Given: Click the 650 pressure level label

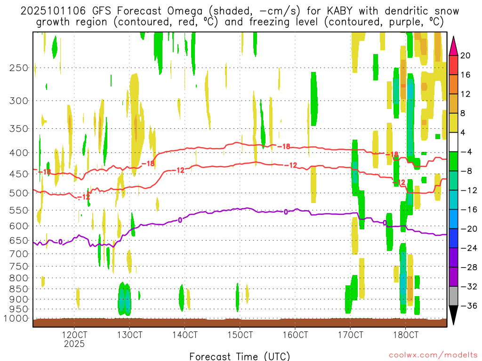Looking at the screenshot, I should tap(19, 240).
